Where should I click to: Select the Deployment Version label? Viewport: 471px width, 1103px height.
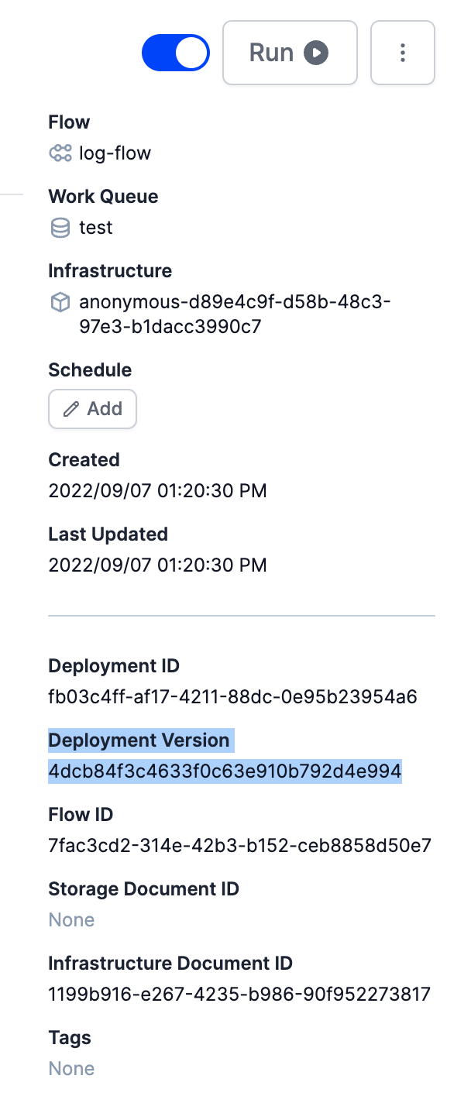coord(139,740)
